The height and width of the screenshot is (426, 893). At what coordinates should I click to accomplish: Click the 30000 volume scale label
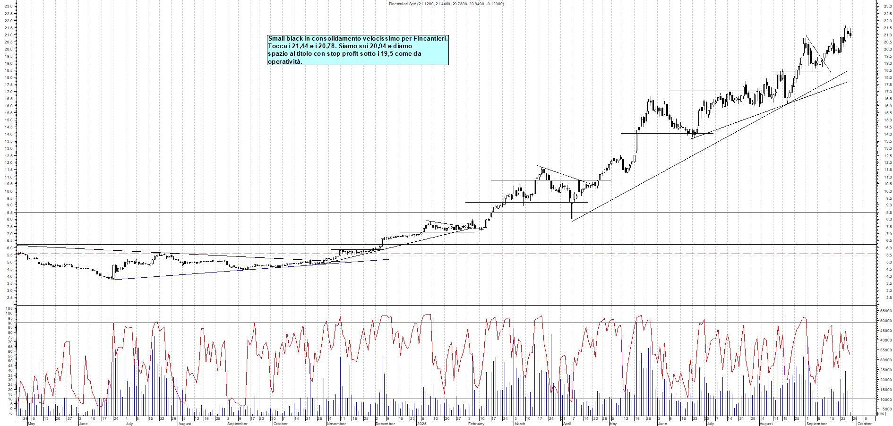(x=886, y=360)
